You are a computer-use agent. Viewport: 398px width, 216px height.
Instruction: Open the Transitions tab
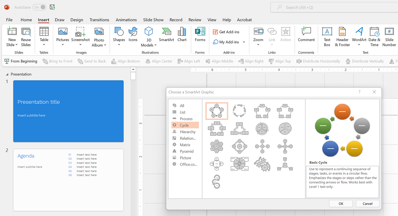click(x=99, y=20)
